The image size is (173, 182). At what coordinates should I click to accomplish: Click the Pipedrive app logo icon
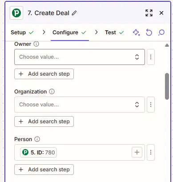click(16, 13)
